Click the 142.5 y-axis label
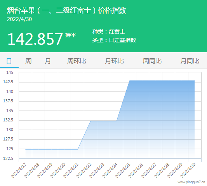This screenshot has height=186, width=207. click(x=8, y=82)
